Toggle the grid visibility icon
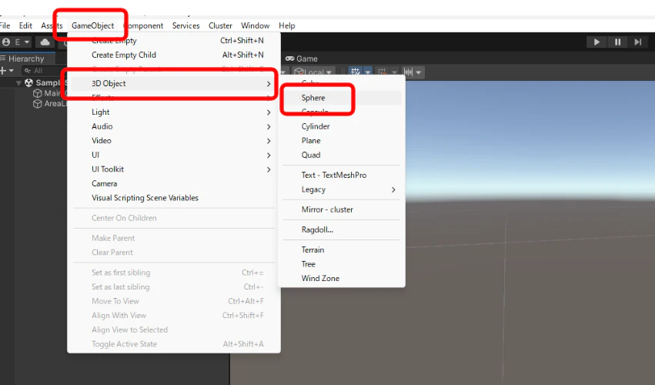655x385 pixels. point(356,72)
